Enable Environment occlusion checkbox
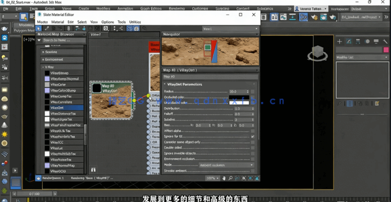The image size is (391, 202). pyautogui.click(x=253, y=159)
